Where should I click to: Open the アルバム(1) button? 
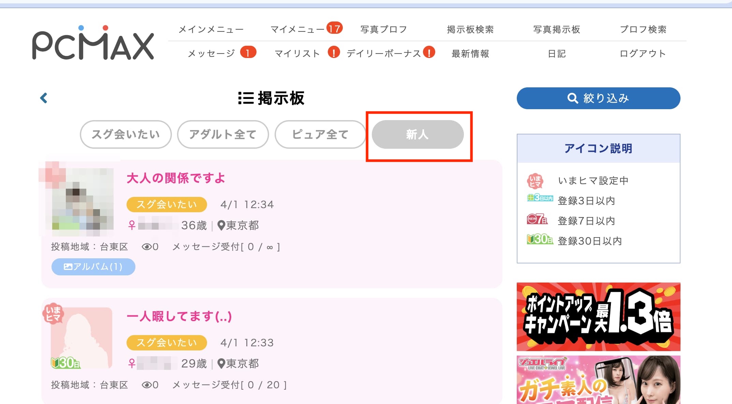93,267
